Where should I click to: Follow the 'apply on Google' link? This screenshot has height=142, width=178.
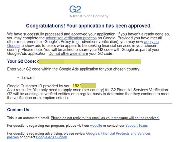tap(151, 42)
